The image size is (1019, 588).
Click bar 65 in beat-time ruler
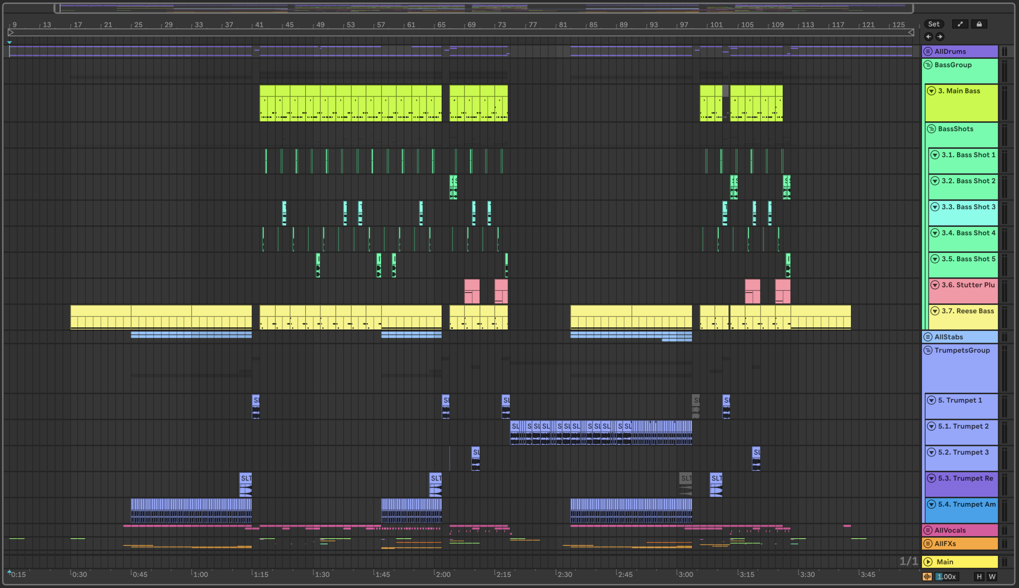point(442,24)
